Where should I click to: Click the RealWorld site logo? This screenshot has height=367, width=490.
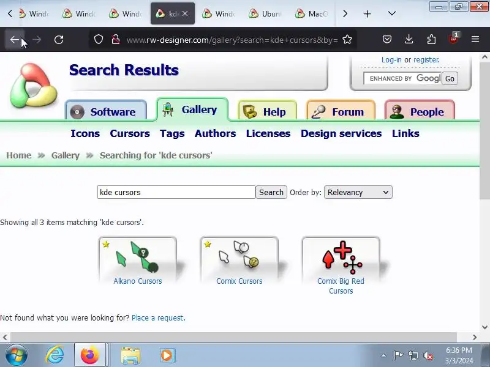pyautogui.click(x=33, y=85)
